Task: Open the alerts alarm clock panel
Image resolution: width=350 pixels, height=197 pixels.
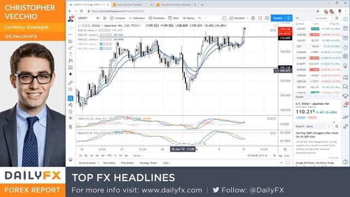Action: click(345, 28)
